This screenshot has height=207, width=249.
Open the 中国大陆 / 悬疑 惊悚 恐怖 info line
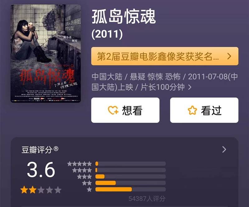click(165, 82)
